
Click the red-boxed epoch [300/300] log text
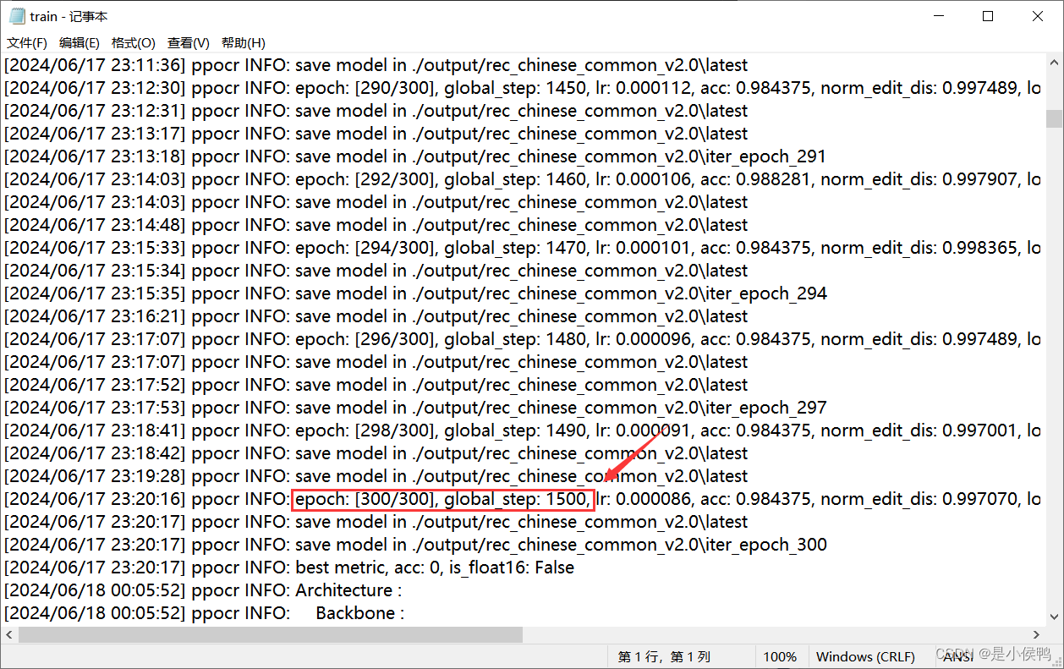[442, 498]
